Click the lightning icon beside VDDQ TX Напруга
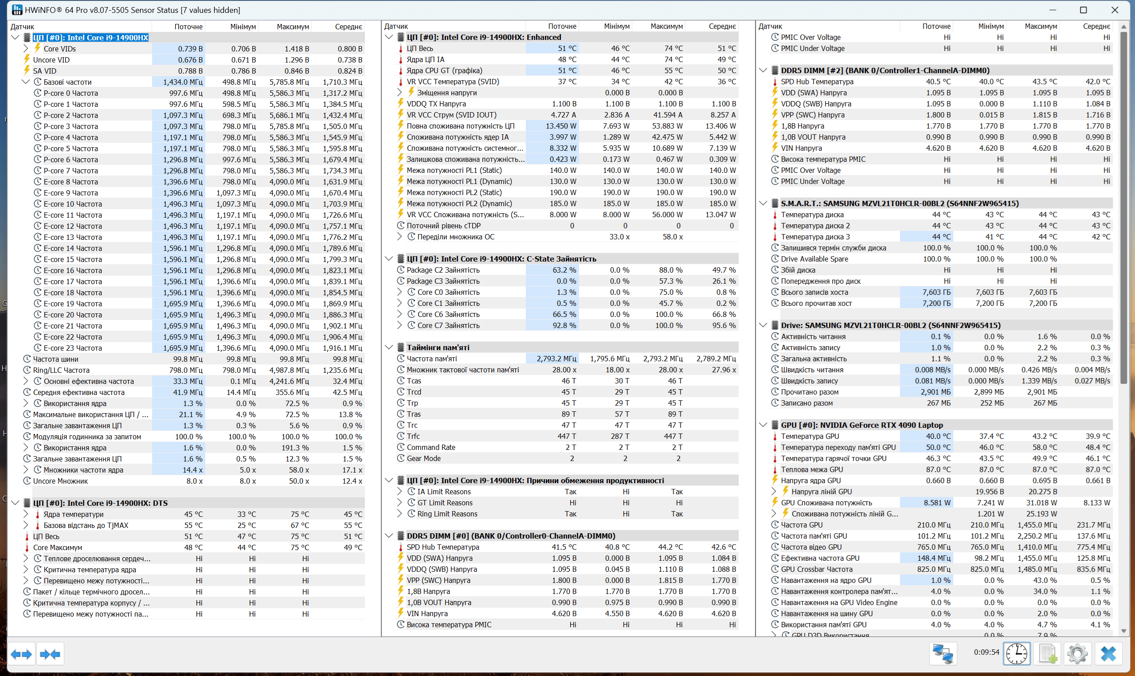1135x676 pixels. (401, 103)
